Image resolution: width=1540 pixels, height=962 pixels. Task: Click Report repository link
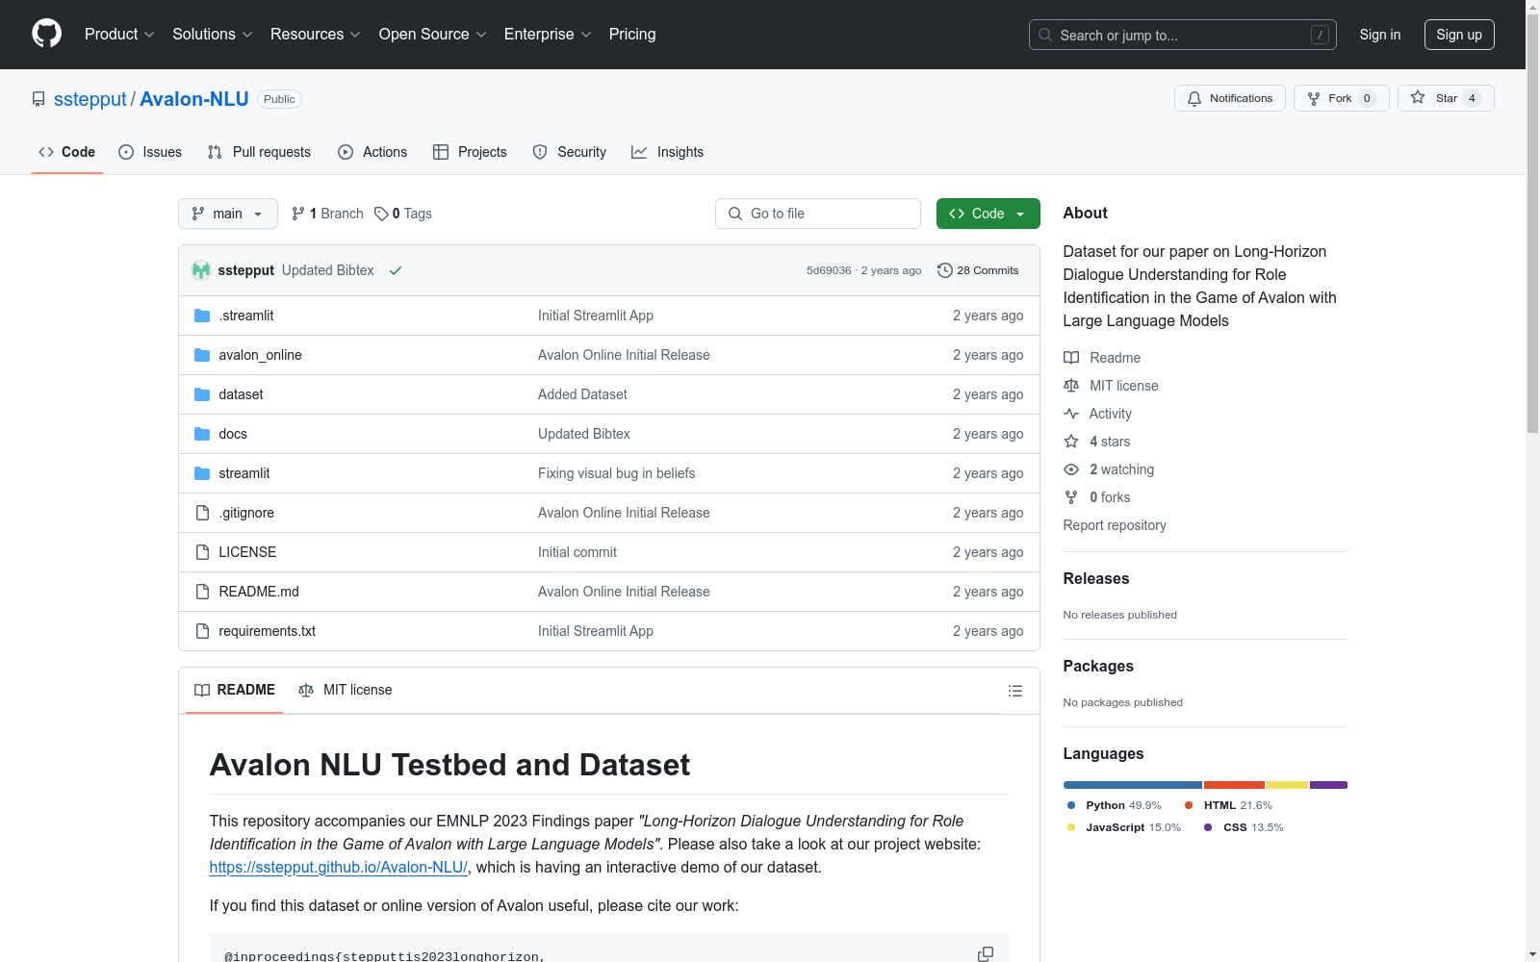pos(1115,525)
